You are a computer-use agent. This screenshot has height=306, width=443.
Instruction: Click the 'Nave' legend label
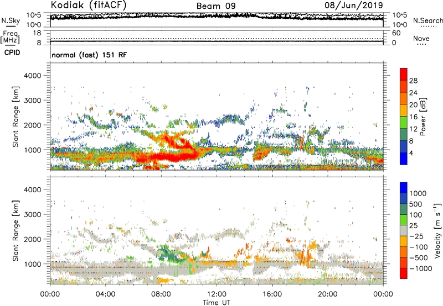[421, 38]
